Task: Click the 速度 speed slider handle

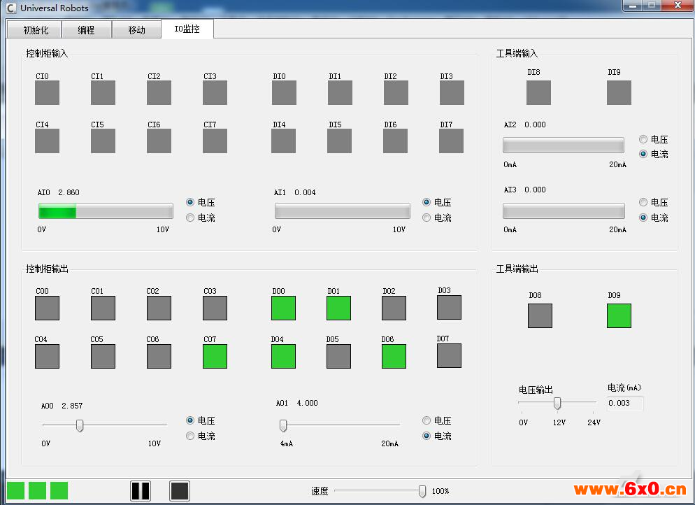Action: [x=422, y=491]
